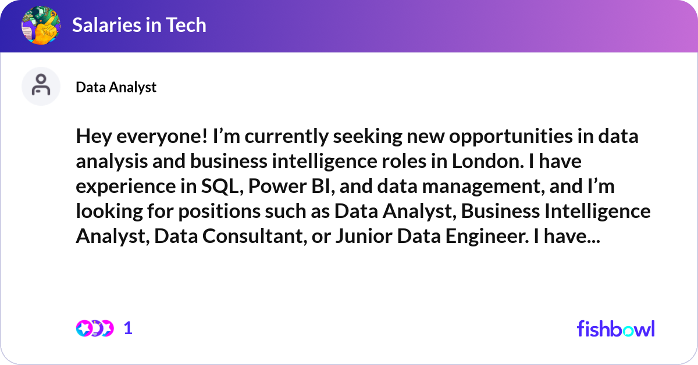
Task: Open the reaction count showing 1
Action: [x=128, y=328]
